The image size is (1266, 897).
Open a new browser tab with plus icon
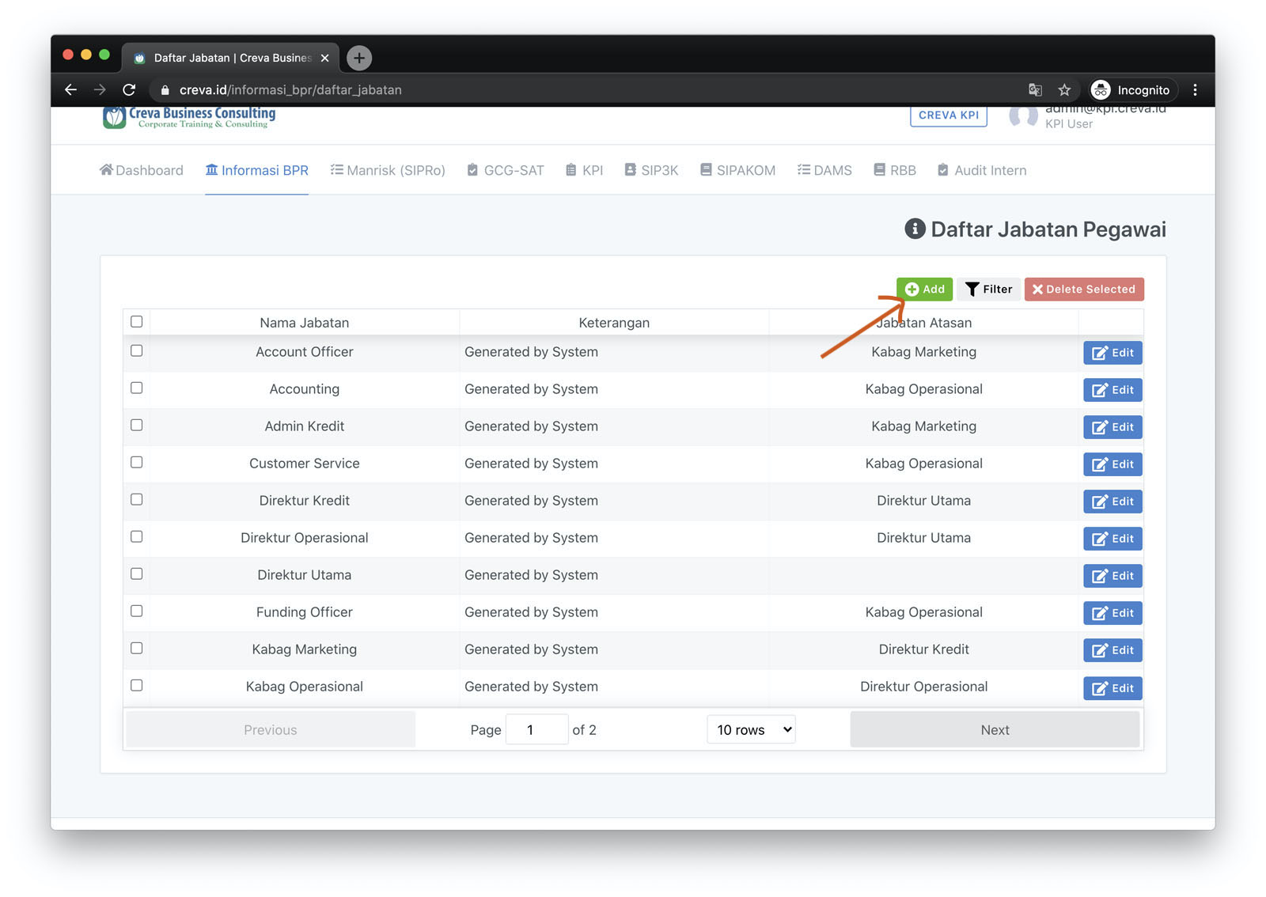(359, 58)
